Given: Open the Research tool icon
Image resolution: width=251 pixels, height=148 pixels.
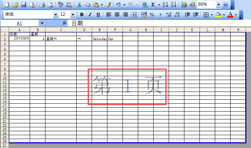Looking at the screenshot, I should click(69, 5).
